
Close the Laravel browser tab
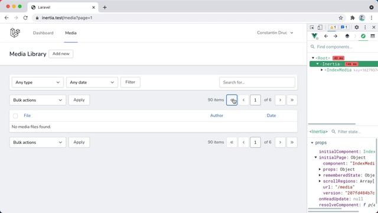coord(93,7)
